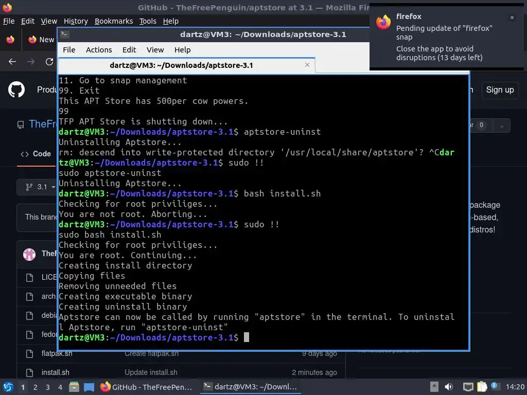
Task: Open terminal File menu
Action: [69, 50]
